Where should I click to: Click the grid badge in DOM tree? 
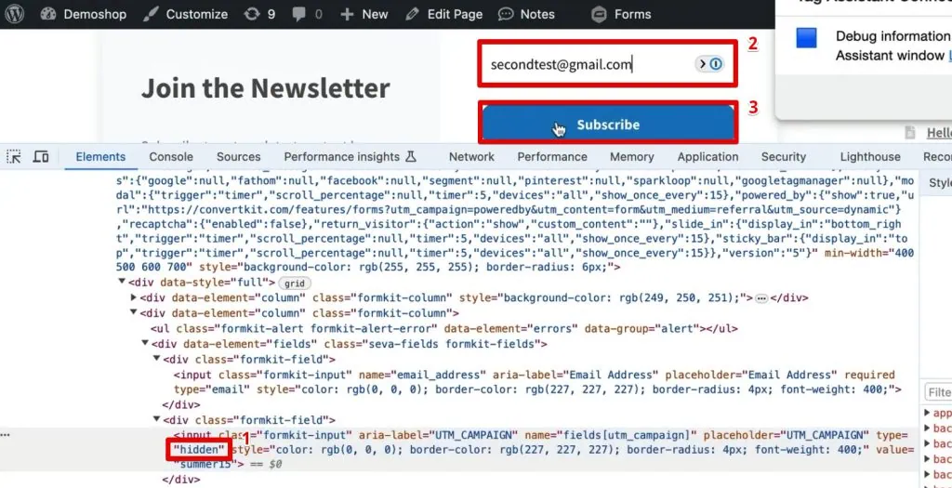(295, 283)
